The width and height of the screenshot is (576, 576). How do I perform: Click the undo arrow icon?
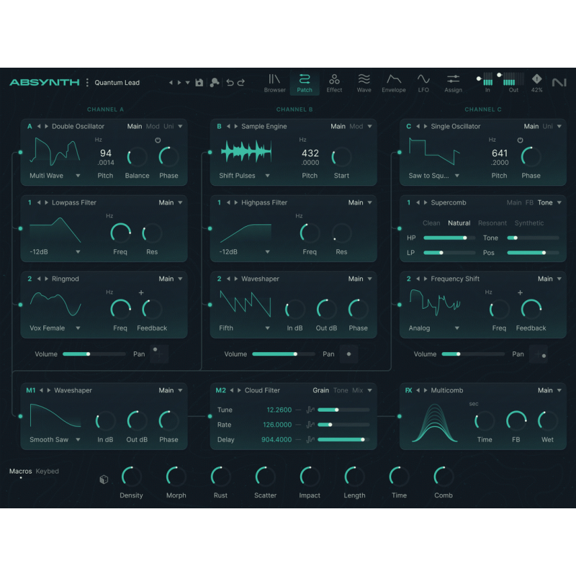click(230, 83)
